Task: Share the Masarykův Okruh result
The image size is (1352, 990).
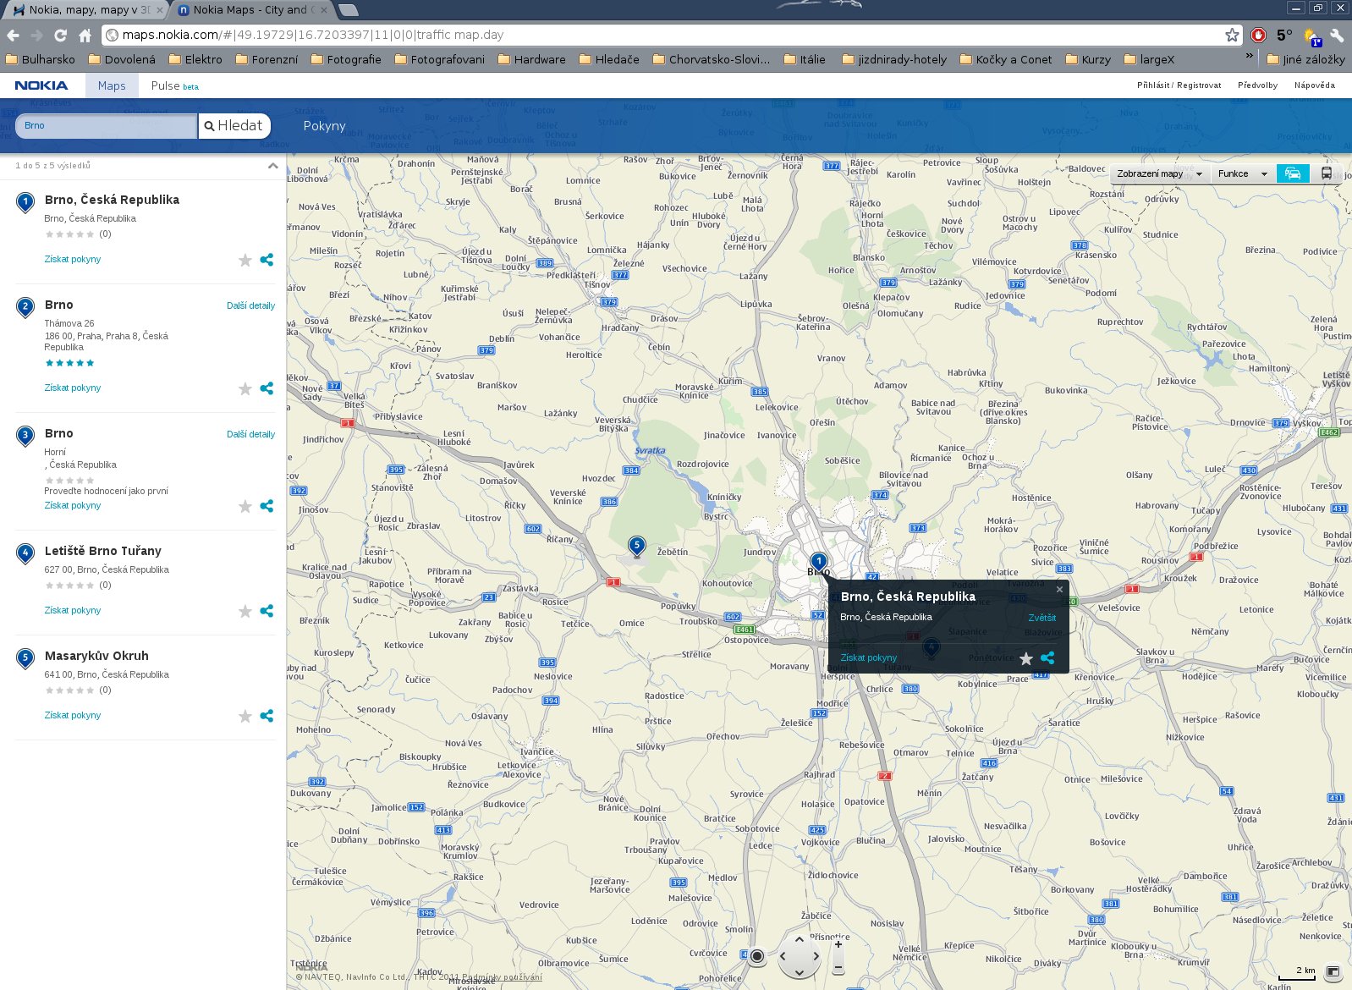Action: tap(267, 716)
